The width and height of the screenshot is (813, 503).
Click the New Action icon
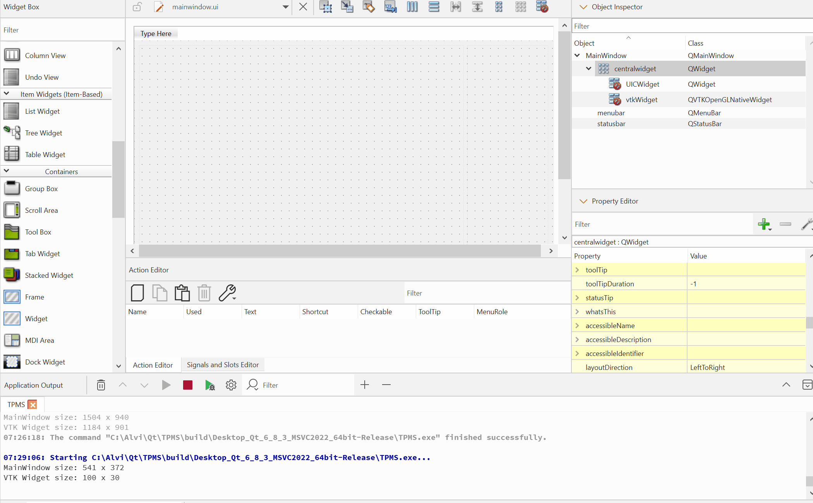(137, 293)
